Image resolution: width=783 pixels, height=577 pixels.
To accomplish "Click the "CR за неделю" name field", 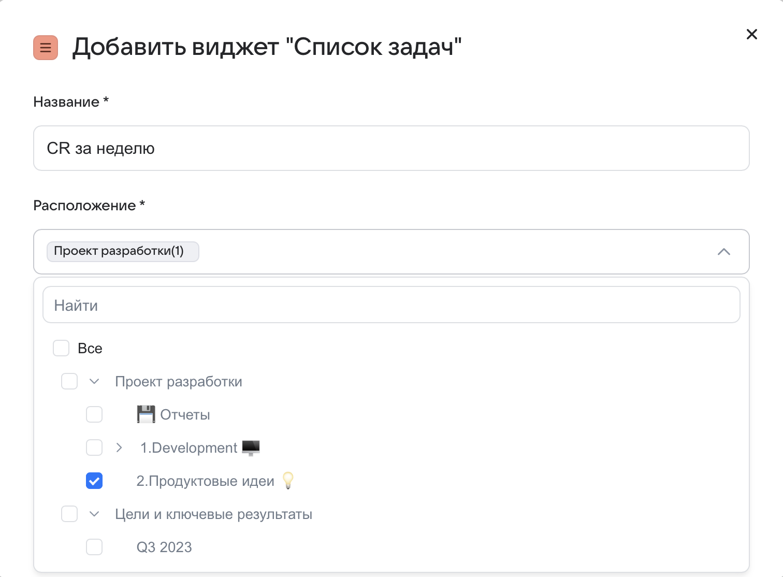I will tap(391, 148).
